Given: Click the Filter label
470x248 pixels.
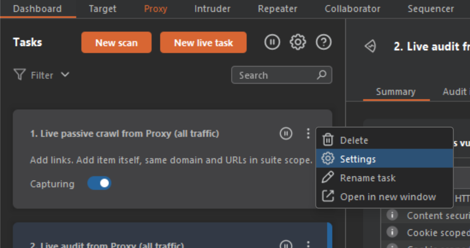Looking at the screenshot, I should (42, 75).
